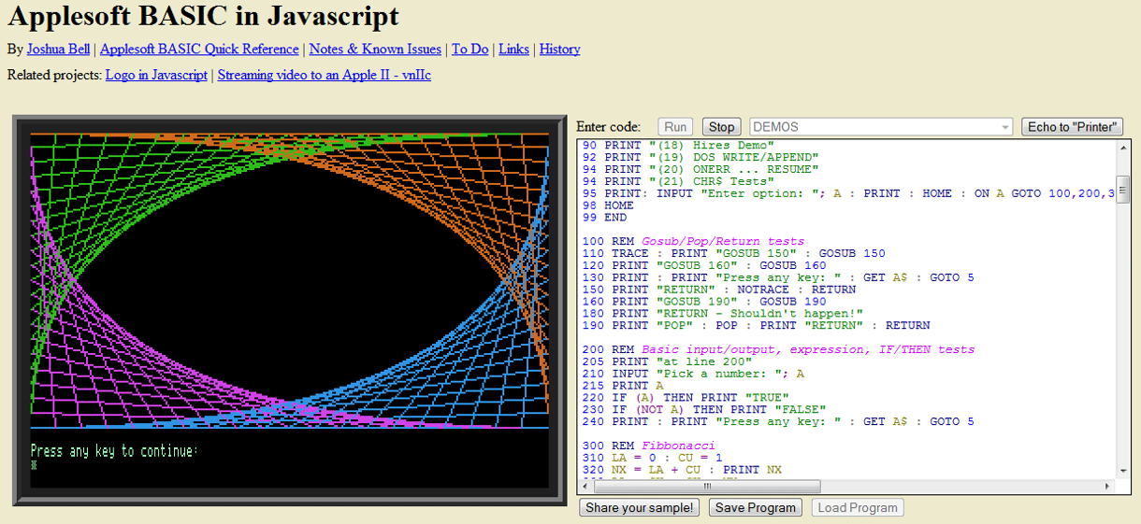Viewport: 1141px width, 524px height.
Task: Open the History link
Action: point(559,50)
